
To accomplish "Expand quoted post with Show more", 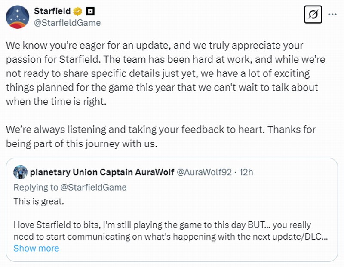I will (36, 248).
